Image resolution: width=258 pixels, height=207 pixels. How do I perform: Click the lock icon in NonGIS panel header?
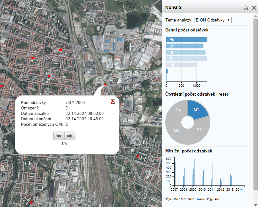[245, 8]
